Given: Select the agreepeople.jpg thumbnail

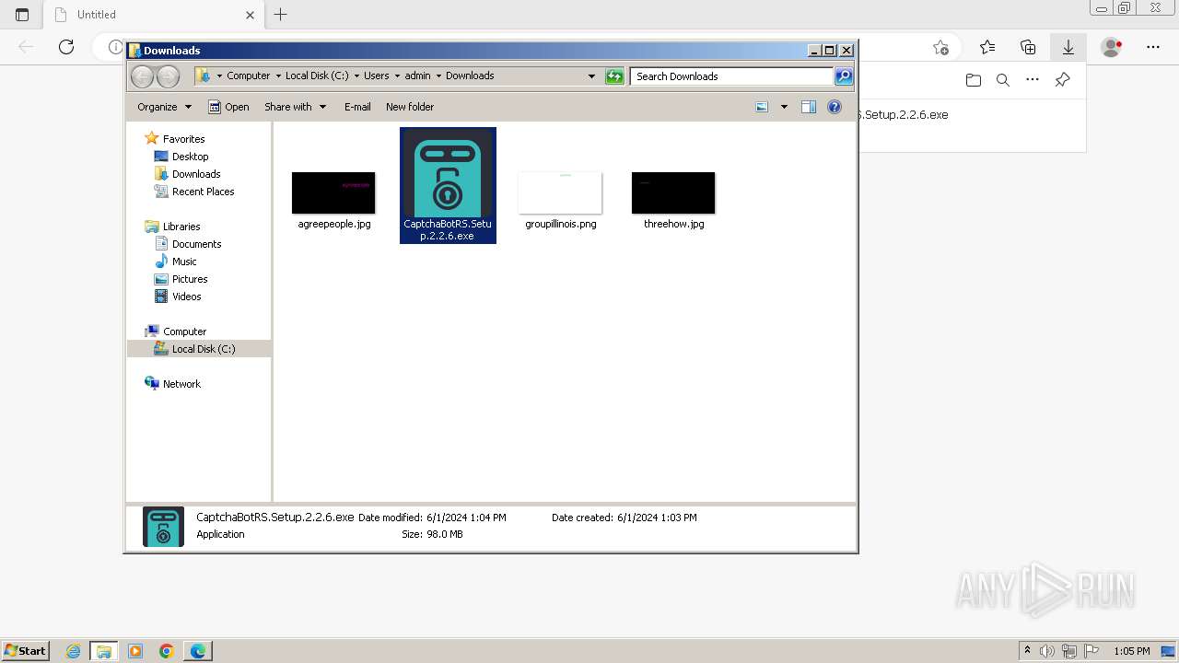Looking at the screenshot, I should [x=333, y=192].
